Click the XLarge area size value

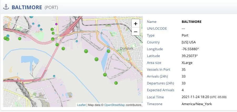187,63
